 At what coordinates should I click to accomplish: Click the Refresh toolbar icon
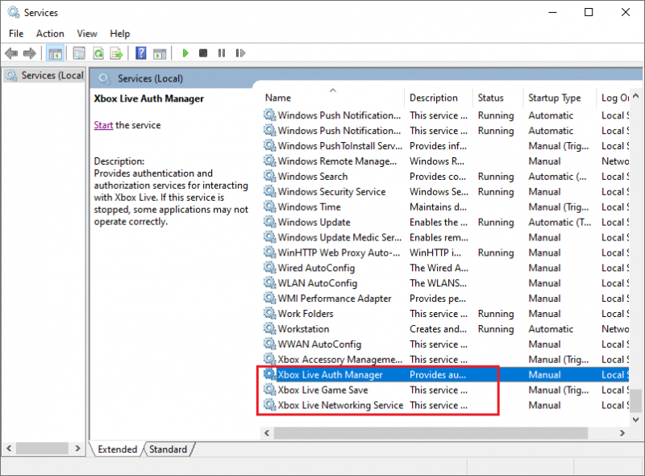coord(98,53)
